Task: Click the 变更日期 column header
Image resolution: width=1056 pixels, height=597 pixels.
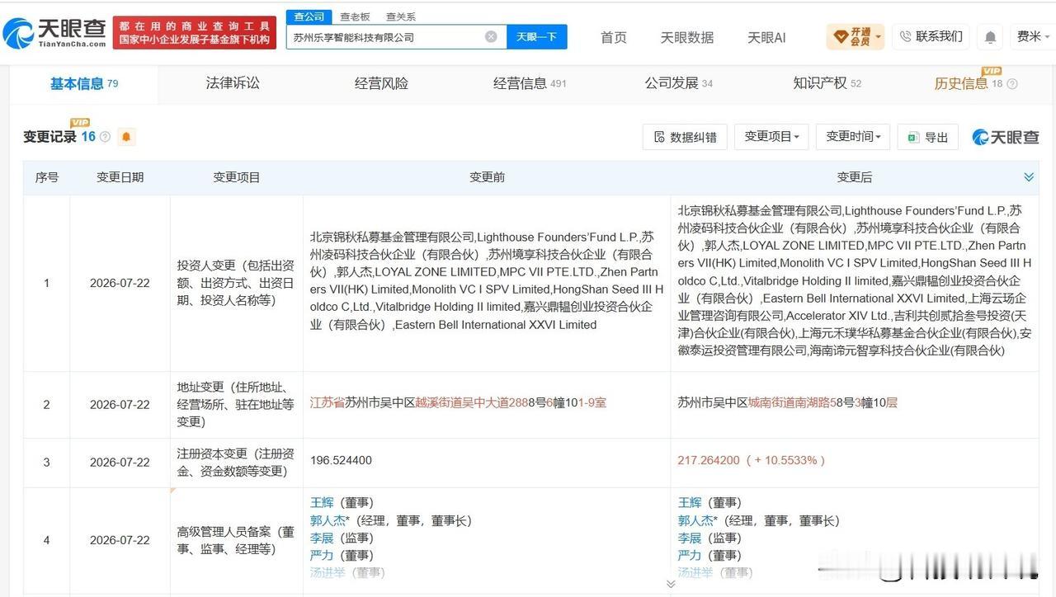Action: click(x=120, y=177)
